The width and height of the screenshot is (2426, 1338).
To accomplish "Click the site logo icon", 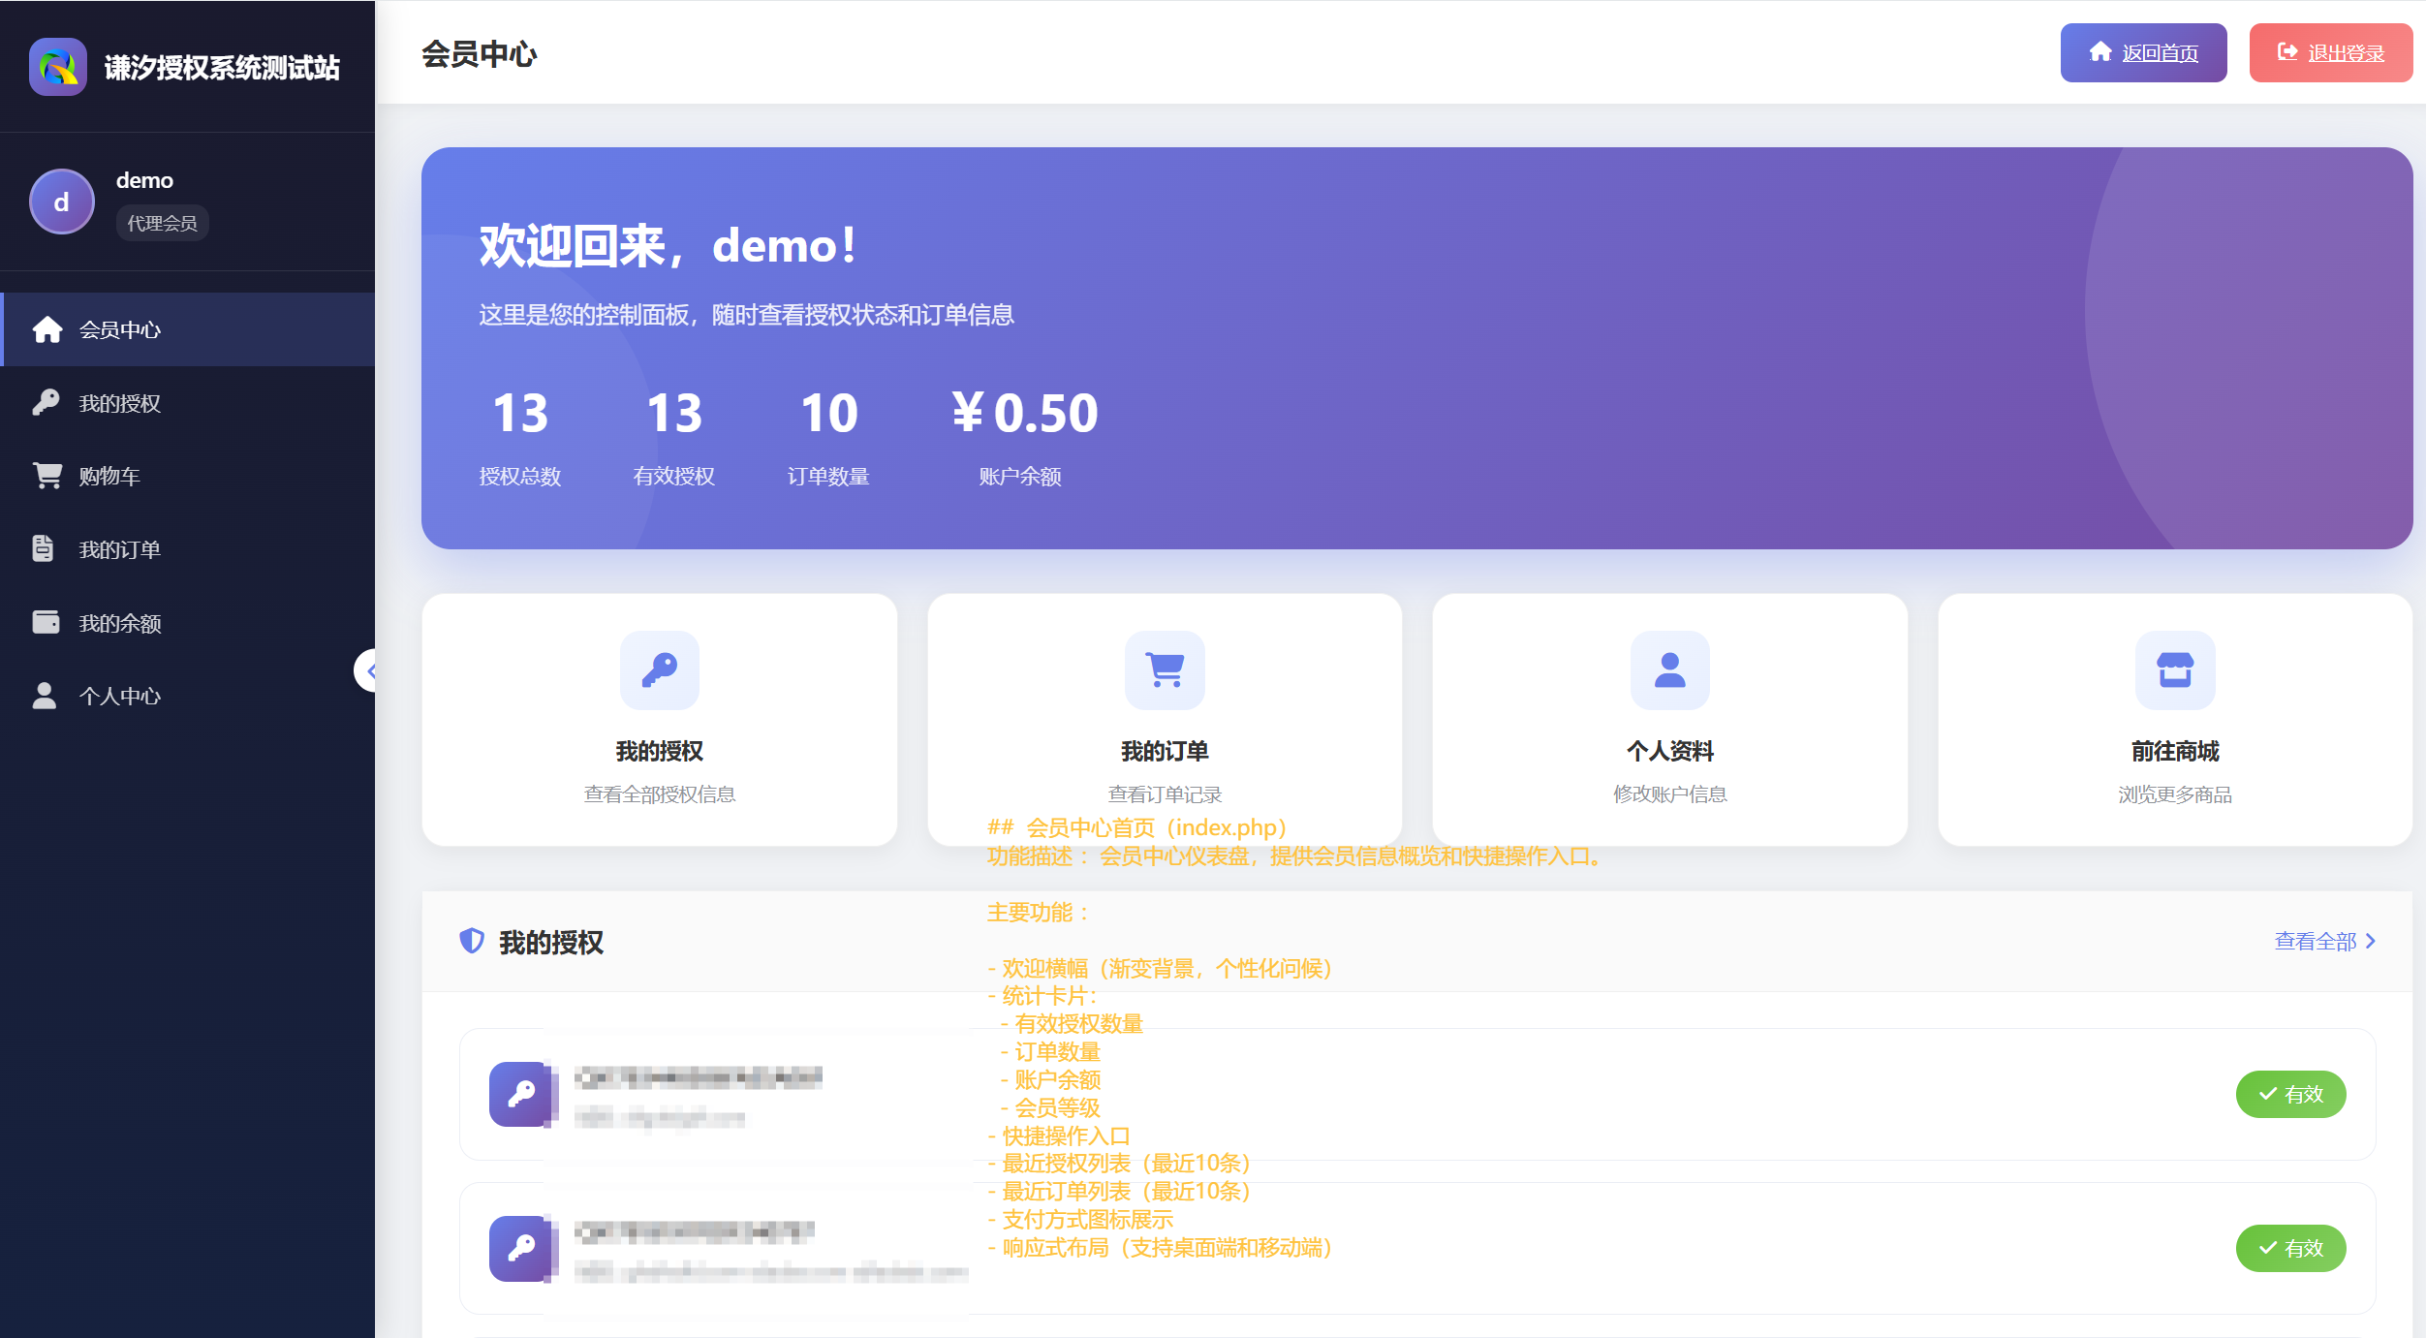I will 58,67.
